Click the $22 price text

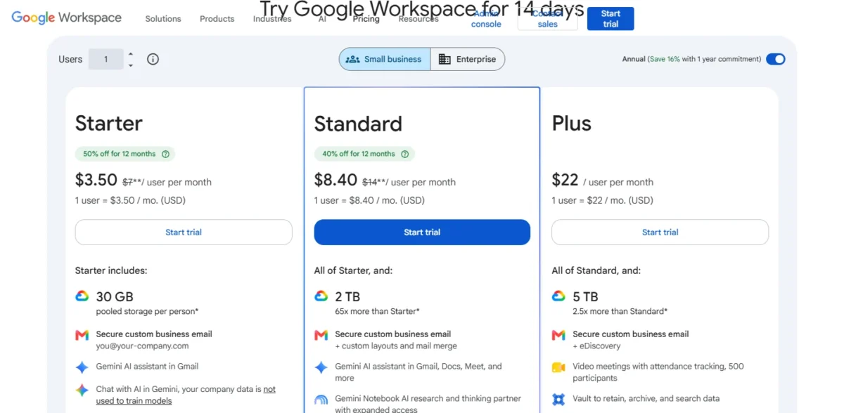coord(565,180)
